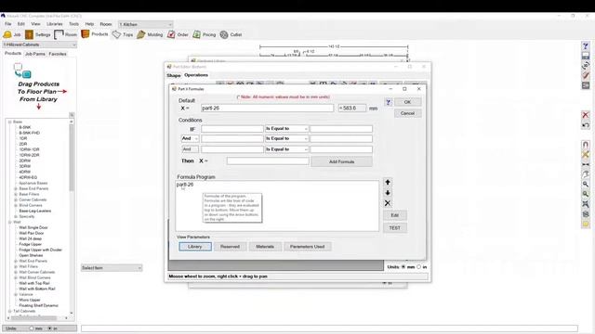
Task: Select mm units radio in Part Editor
Action: click(x=403, y=267)
